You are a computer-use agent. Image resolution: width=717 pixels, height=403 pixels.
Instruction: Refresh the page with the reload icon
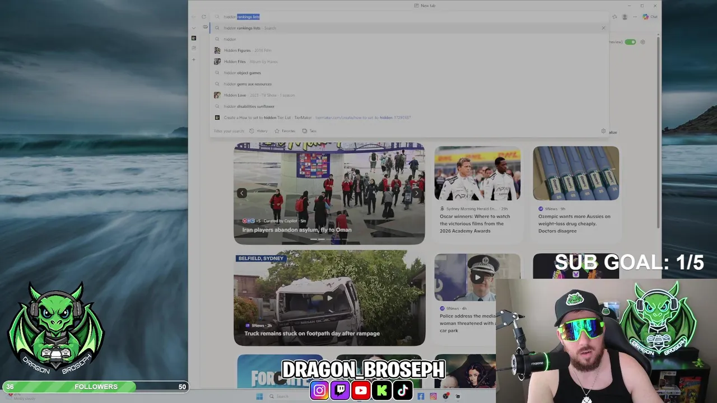tap(204, 17)
